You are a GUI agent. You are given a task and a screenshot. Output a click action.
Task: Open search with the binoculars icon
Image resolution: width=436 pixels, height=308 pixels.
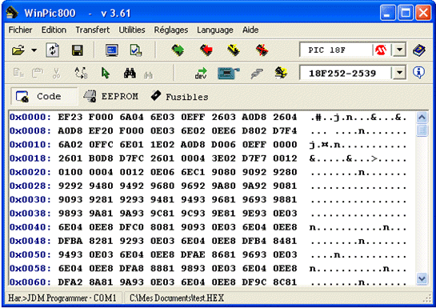[130, 73]
